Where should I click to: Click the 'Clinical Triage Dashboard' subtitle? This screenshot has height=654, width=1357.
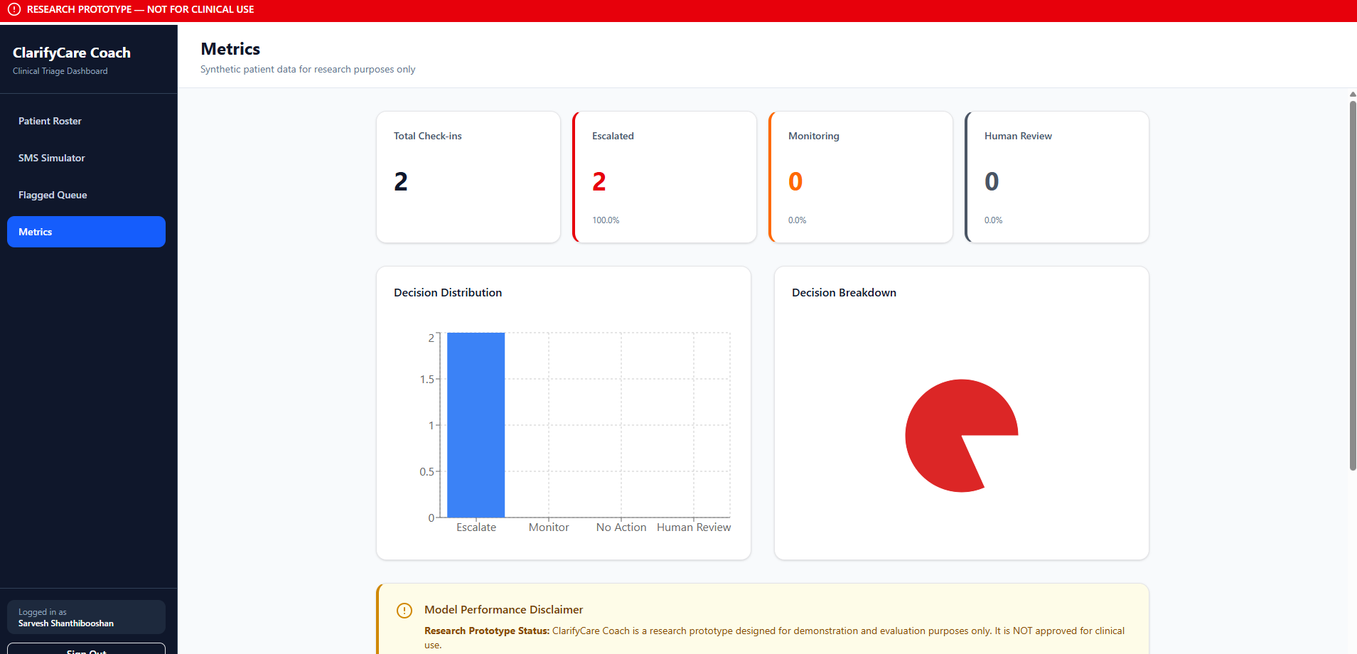[60, 71]
